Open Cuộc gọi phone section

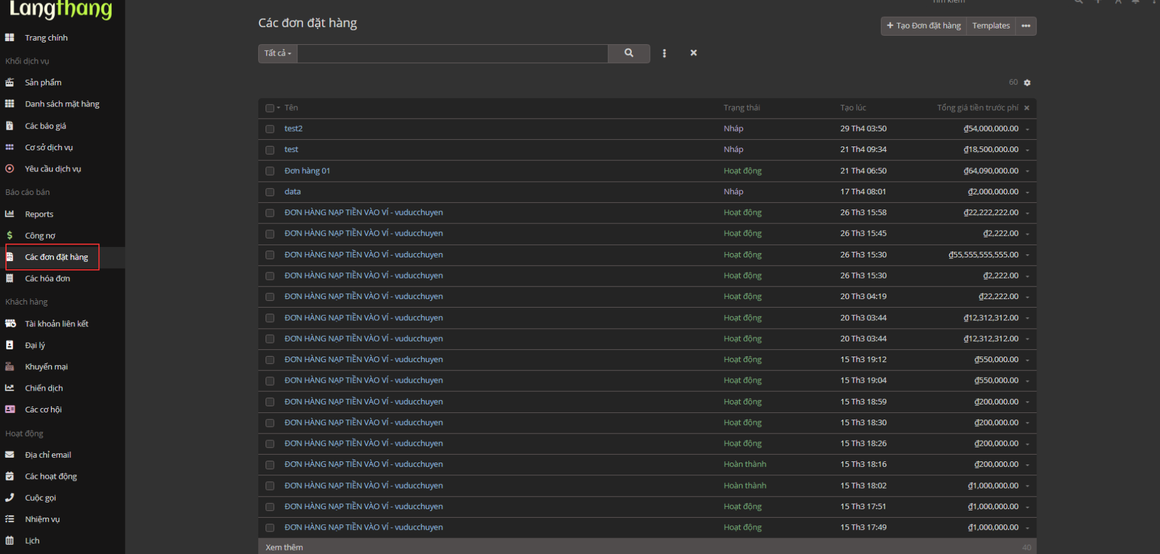pos(40,498)
